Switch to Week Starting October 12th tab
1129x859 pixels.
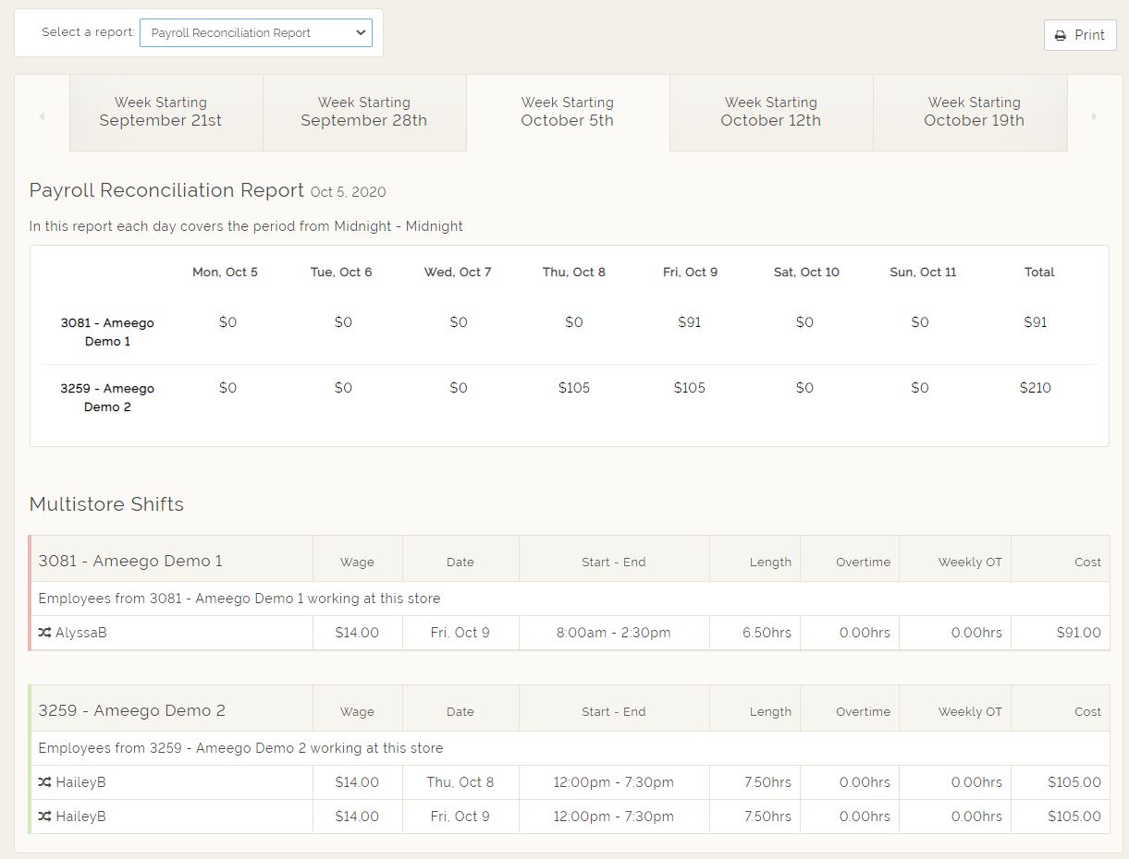(770, 112)
